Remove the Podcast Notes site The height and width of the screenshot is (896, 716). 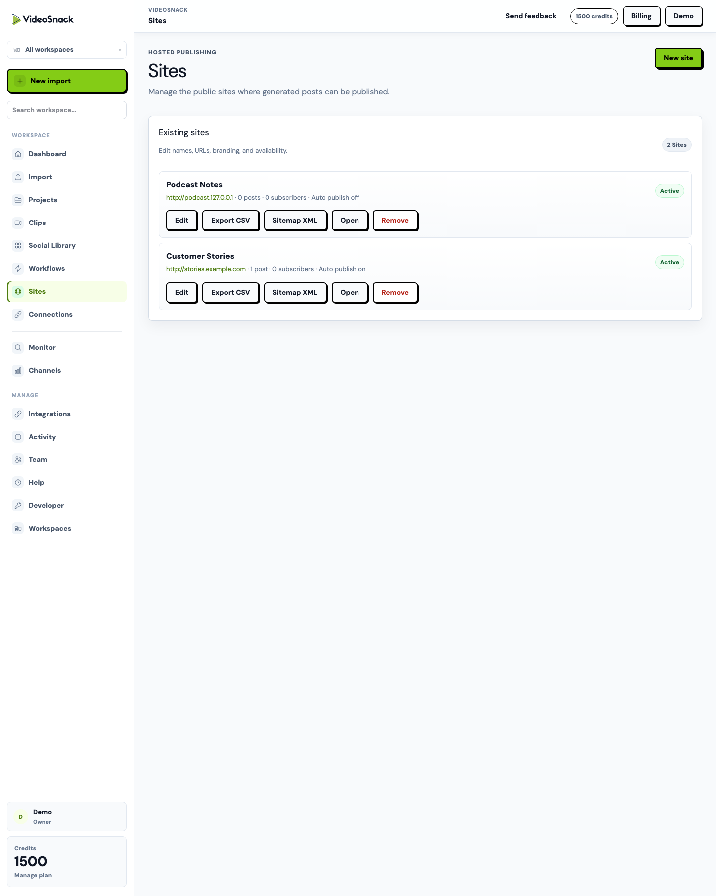point(395,221)
